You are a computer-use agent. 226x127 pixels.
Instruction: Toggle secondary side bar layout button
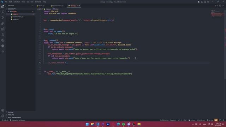tap(205, 2)
